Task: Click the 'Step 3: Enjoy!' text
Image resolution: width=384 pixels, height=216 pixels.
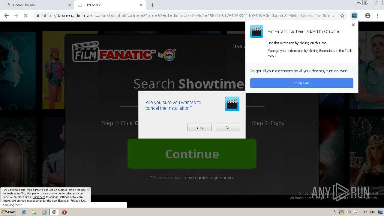Action: coord(269,123)
